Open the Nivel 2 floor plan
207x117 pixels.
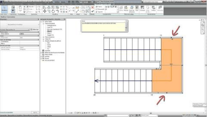(49, 33)
